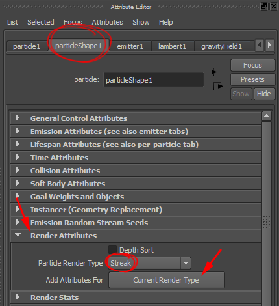Click the input connection arrow icon
The width and height of the screenshot is (279, 306).
[217, 72]
